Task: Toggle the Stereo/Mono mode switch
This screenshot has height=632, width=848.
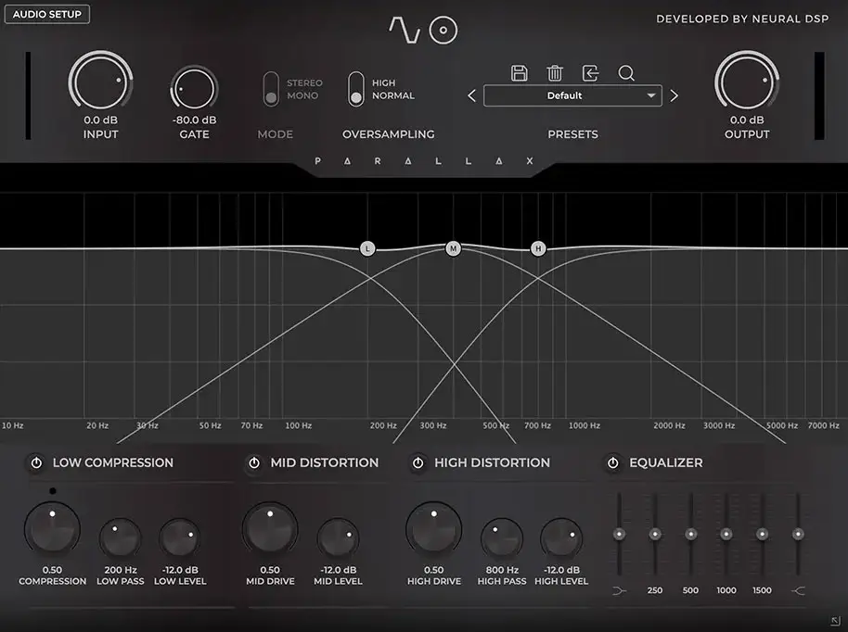Action: pos(271,89)
